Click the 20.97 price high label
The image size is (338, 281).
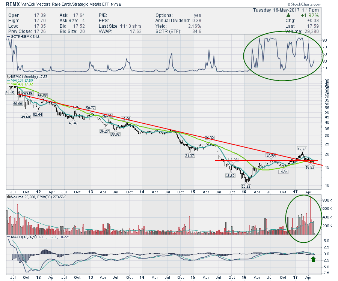point(302,148)
